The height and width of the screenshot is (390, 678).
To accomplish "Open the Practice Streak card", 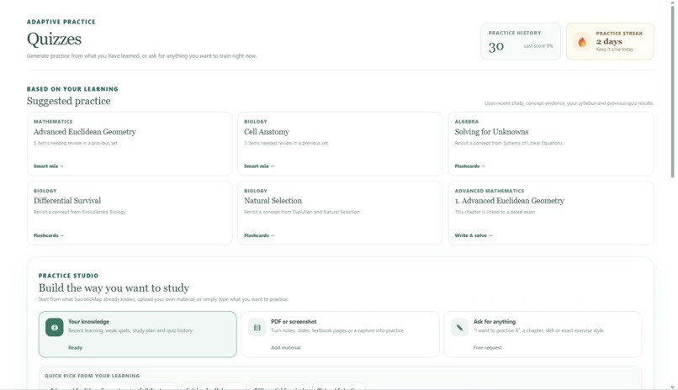I will (x=610, y=41).
